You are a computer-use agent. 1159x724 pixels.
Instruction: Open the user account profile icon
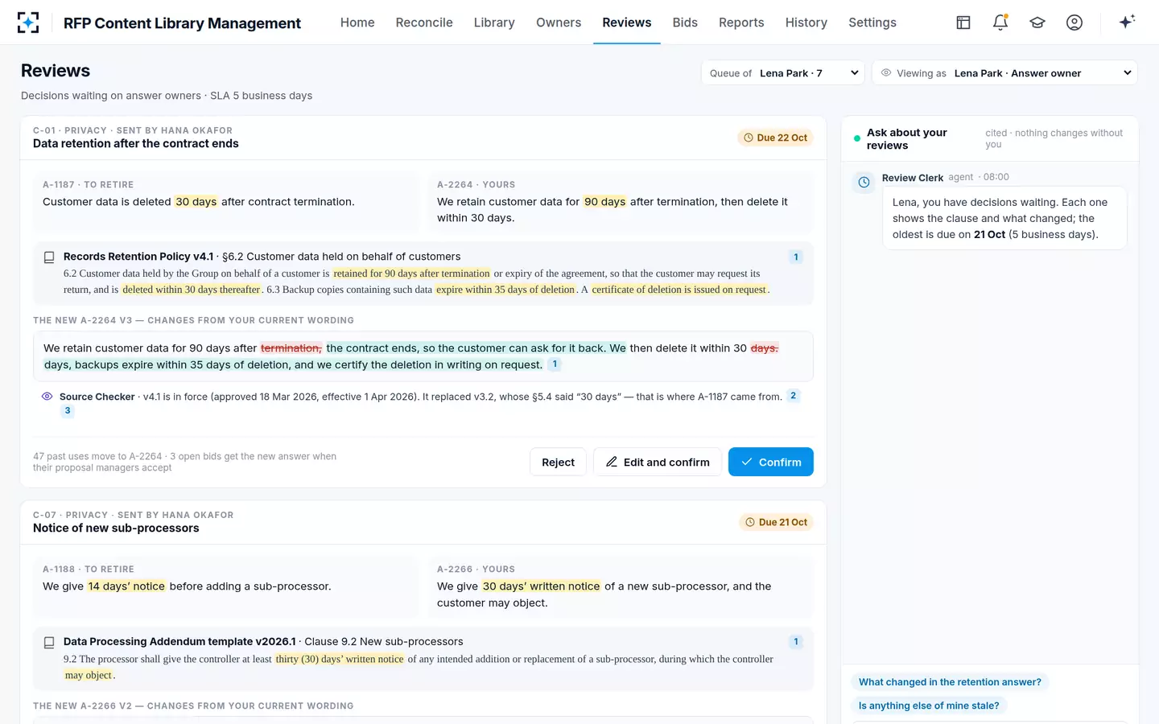[1074, 23]
